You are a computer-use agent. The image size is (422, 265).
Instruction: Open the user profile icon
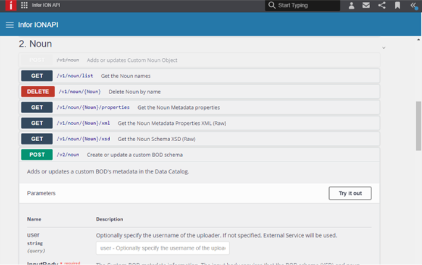(x=351, y=6)
